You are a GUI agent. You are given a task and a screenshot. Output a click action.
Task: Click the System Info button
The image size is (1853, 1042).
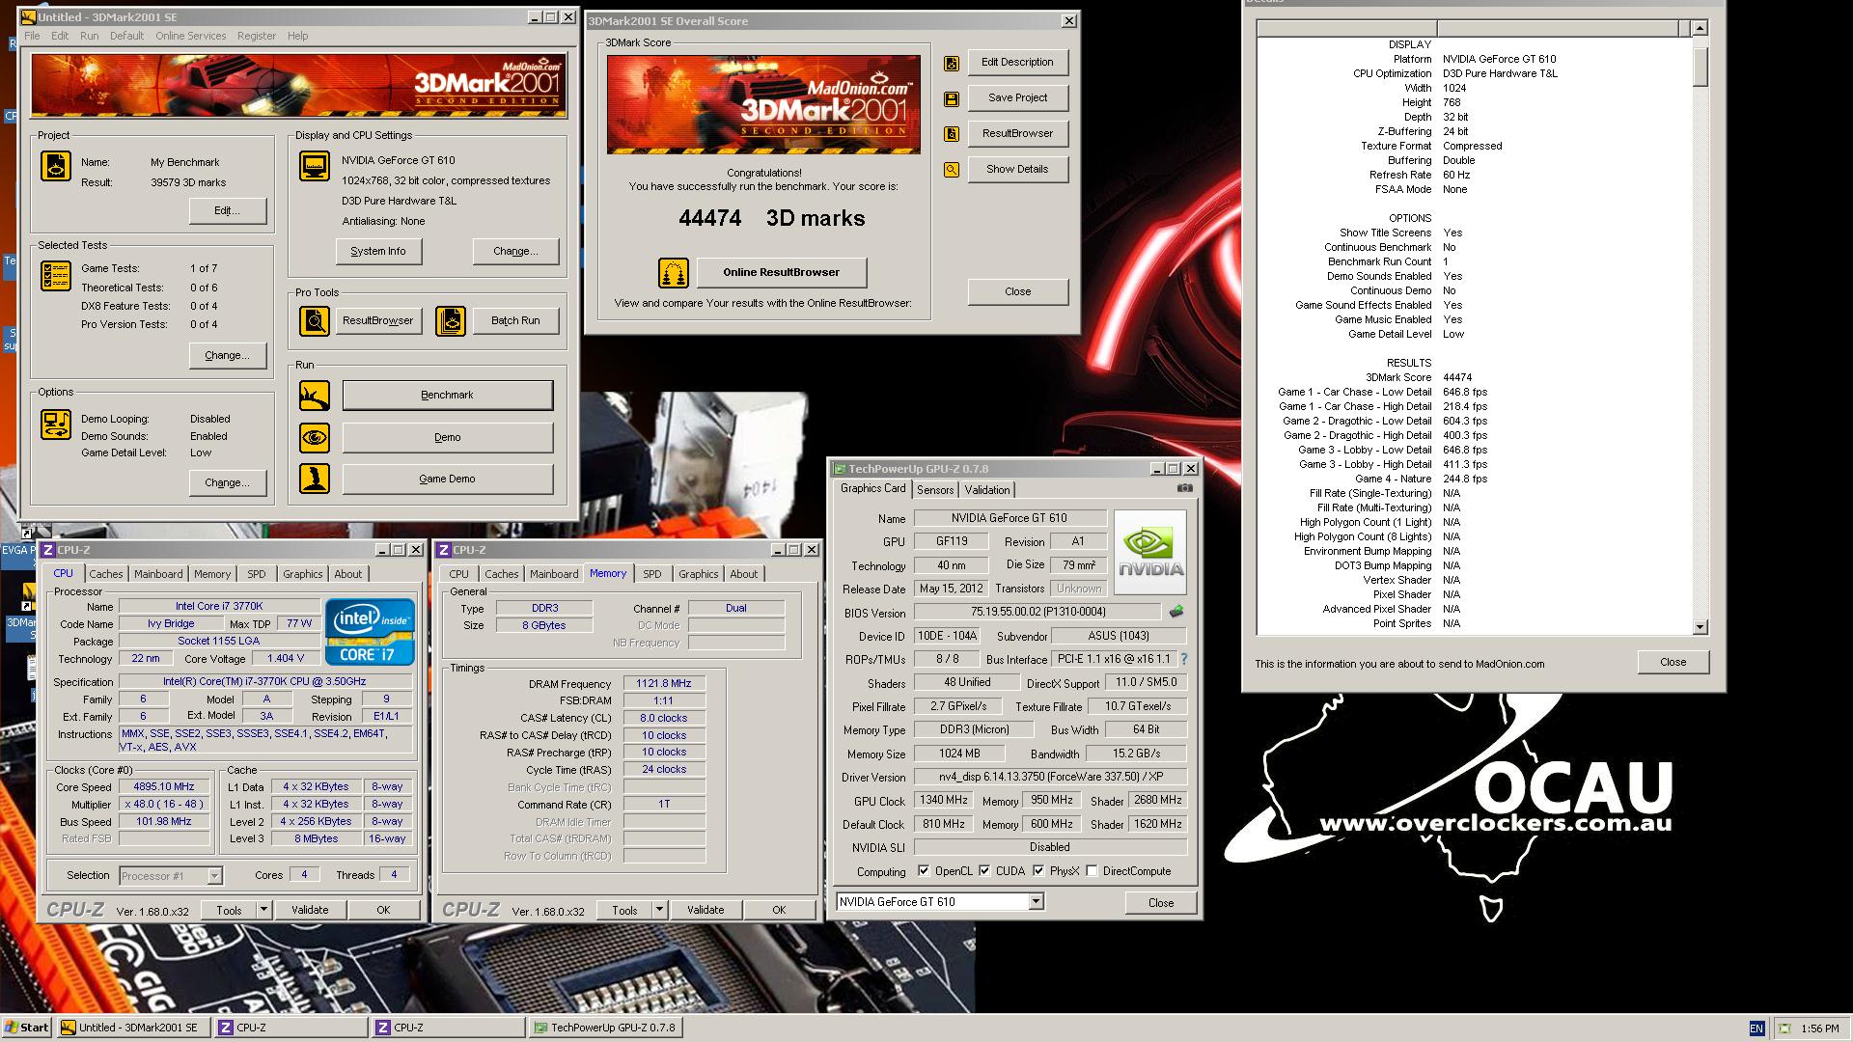click(378, 251)
